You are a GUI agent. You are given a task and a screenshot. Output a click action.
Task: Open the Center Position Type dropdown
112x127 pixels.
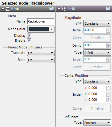pos(97,81)
